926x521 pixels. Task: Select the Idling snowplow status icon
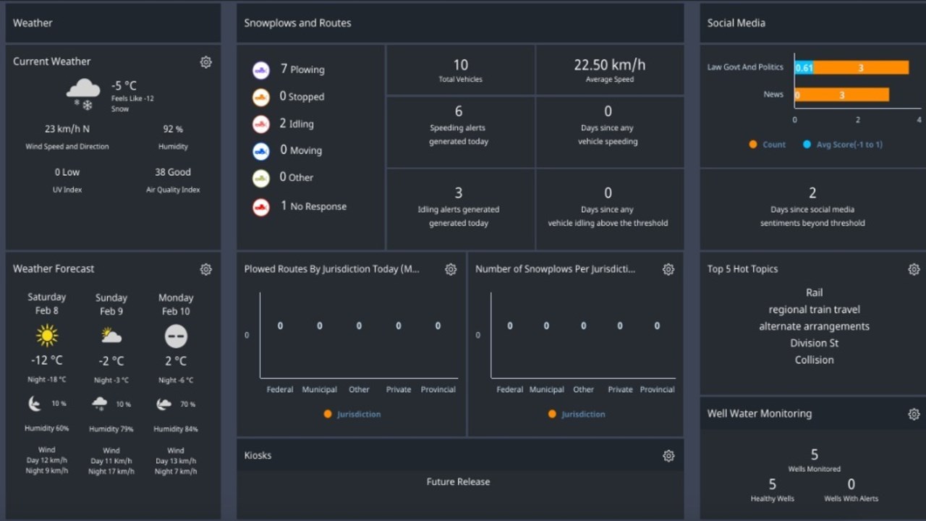pyautogui.click(x=261, y=124)
